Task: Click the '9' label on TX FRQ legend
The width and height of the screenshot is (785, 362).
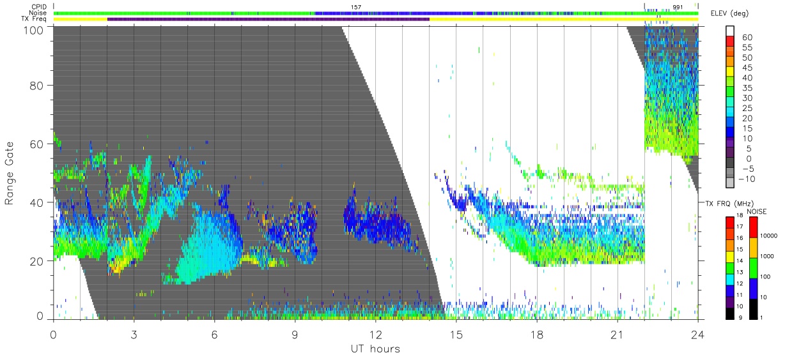Action: (x=740, y=318)
